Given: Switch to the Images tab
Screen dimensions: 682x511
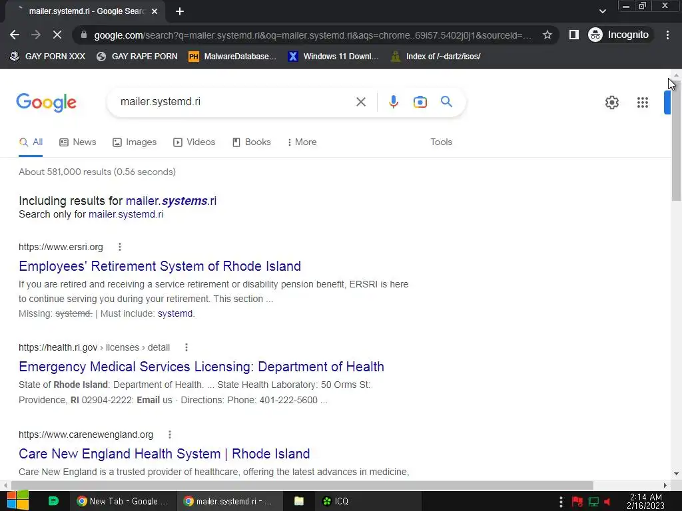Looking at the screenshot, I should 135,142.
